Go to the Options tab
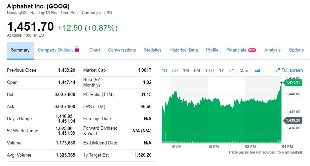The height and width of the screenshot is (166, 310). coord(296,50)
